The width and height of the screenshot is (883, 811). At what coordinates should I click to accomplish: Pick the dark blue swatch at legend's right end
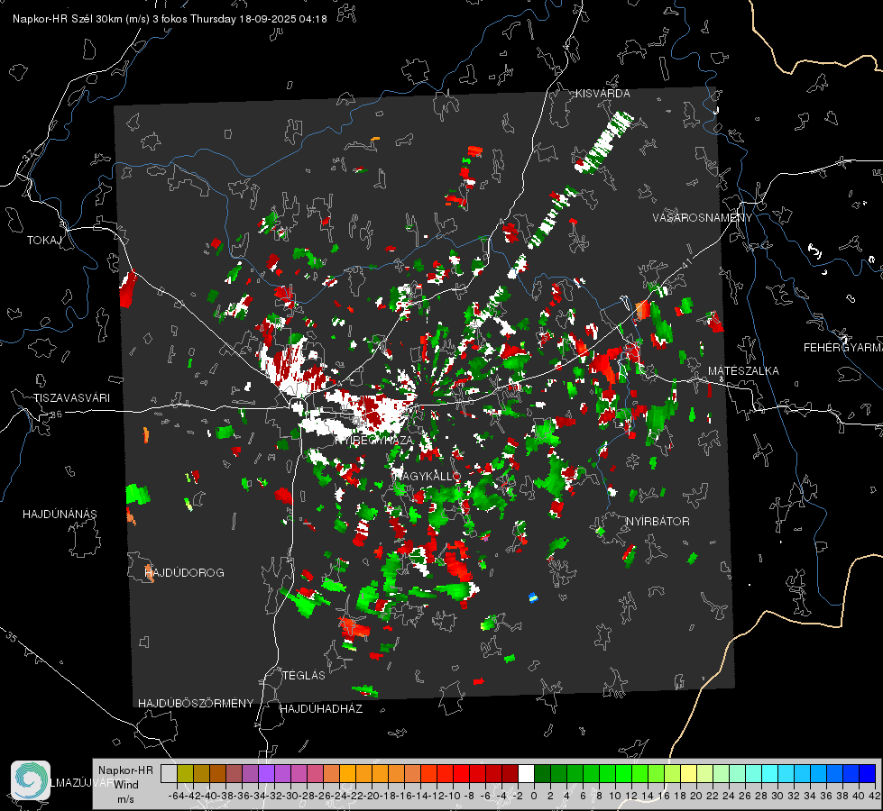coord(867,774)
